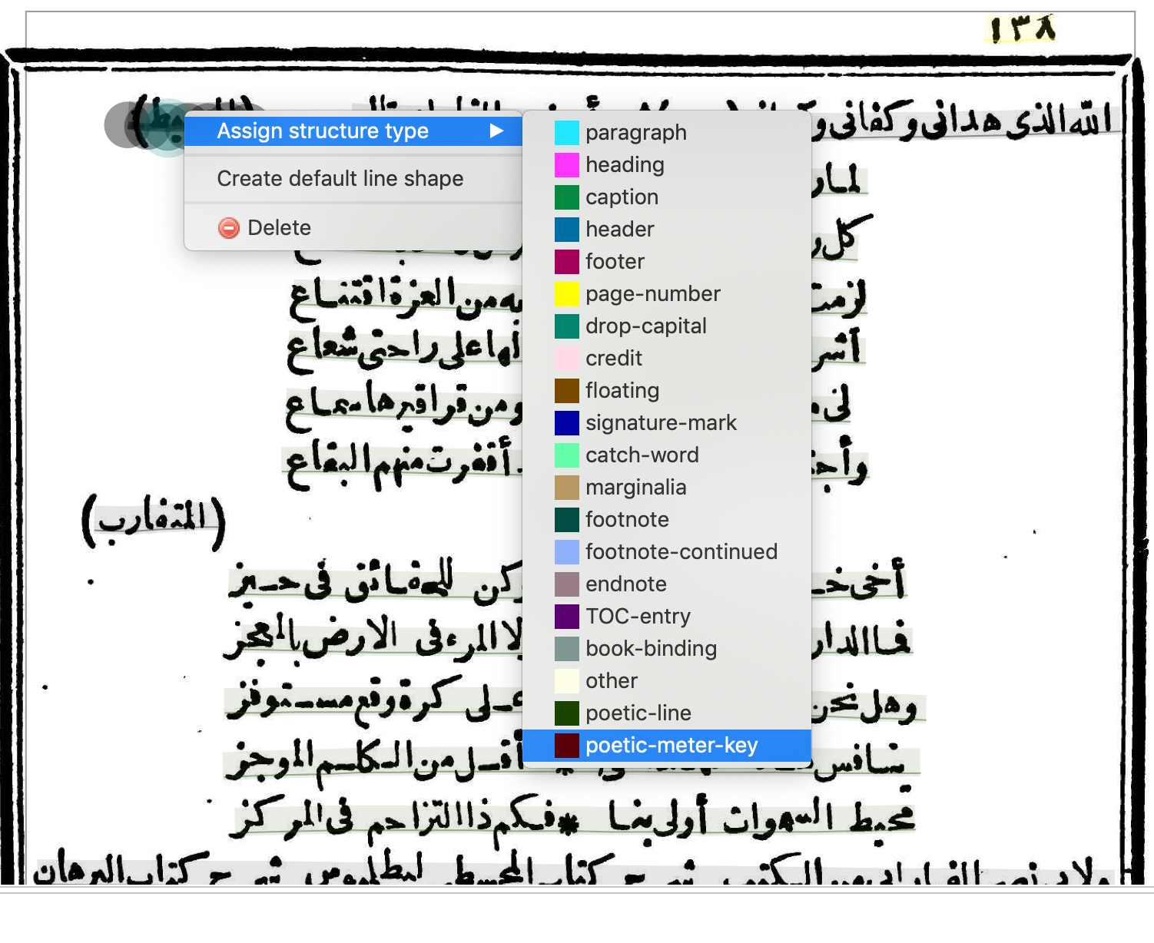Select the bracketed meter label above the second poem
1154x943 pixels.
154,522
